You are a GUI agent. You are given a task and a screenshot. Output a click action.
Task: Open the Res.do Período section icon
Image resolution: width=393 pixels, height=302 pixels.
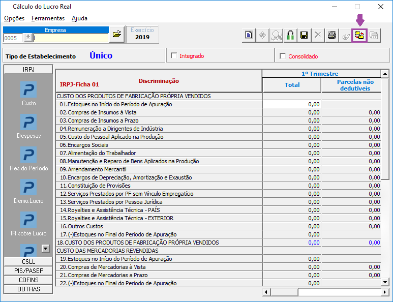28,155
